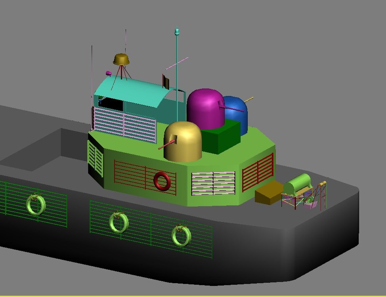Click the leftmost green life ring on railing
386x297 pixels.
tap(36, 205)
